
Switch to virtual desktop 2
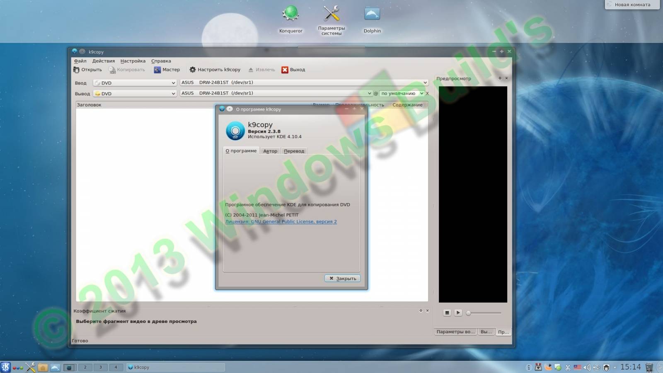(x=85, y=367)
